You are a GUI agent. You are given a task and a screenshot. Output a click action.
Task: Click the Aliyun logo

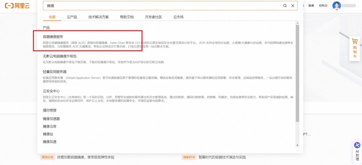17,6
